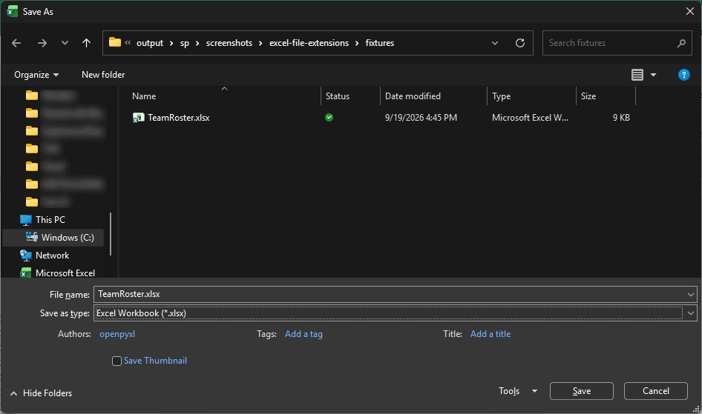Open the Save as type combo box
Viewport: 702px width, 414px height.
coord(395,313)
